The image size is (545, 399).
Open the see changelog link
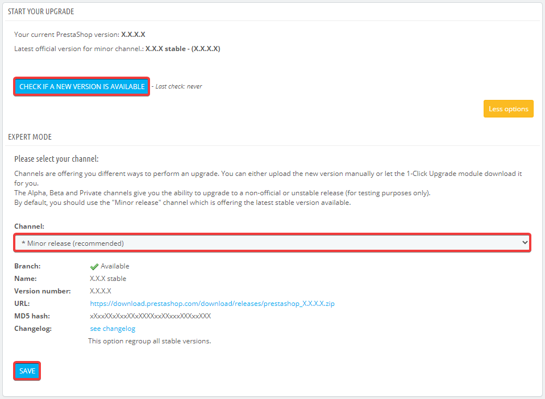(113, 329)
